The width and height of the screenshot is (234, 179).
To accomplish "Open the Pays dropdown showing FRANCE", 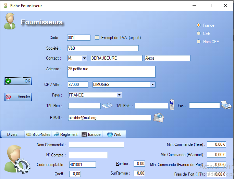I will 119,95.
